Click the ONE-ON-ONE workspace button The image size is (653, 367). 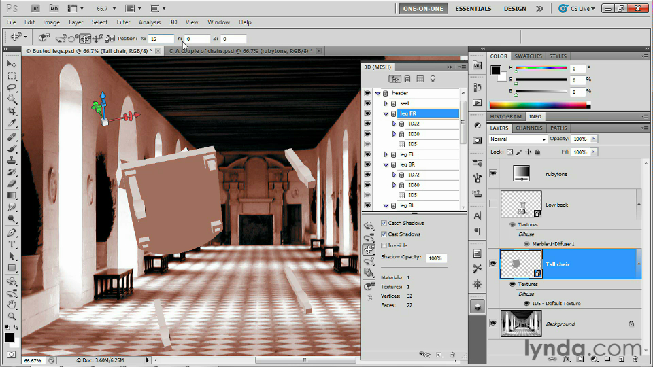click(423, 9)
